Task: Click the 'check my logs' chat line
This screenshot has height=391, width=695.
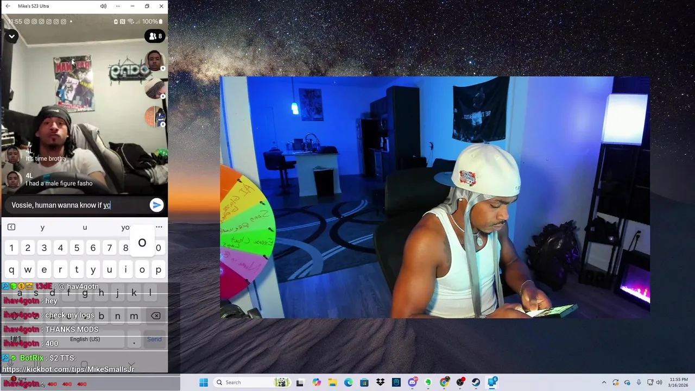Action: [x=69, y=315]
